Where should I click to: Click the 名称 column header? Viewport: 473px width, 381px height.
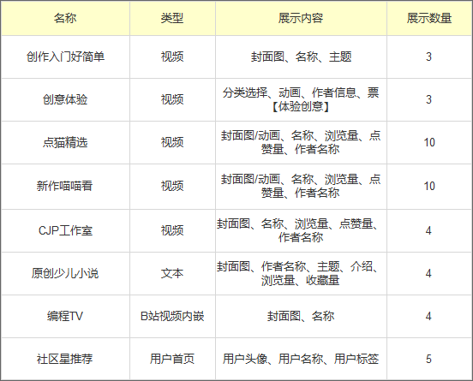(x=65, y=18)
